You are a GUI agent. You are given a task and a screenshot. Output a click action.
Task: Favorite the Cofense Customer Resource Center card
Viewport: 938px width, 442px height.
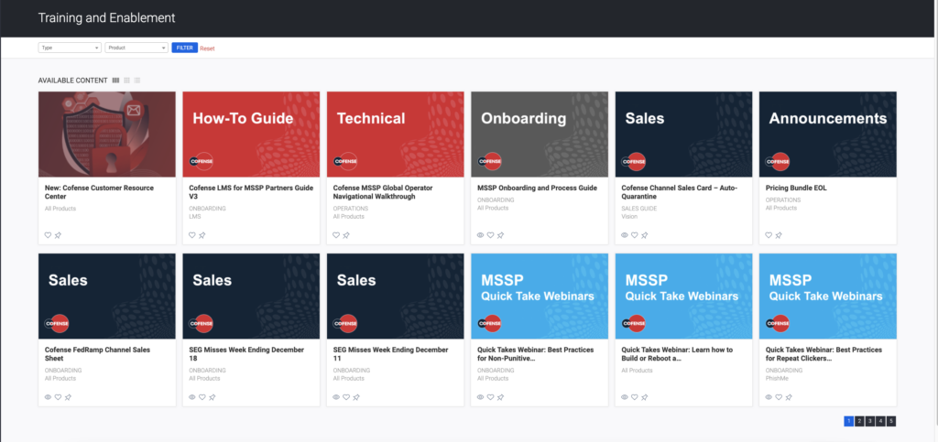coord(48,235)
